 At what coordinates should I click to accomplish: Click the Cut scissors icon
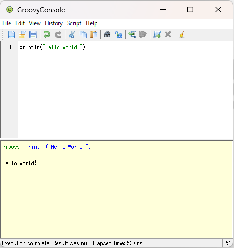tap(72, 34)
